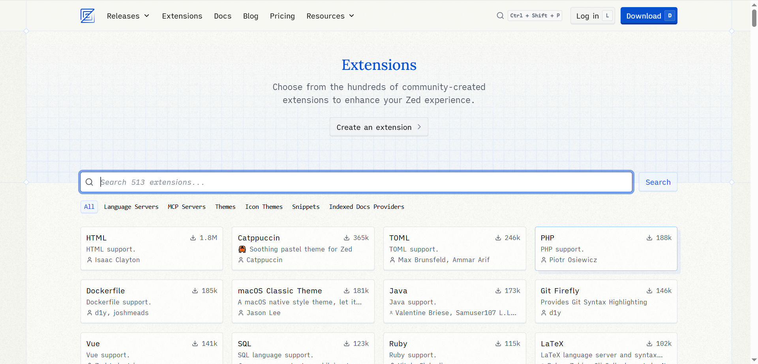Click the download count icon on HTML card
Image resolution: width=758 pixels, height=364 pixels.
[193, 238]
